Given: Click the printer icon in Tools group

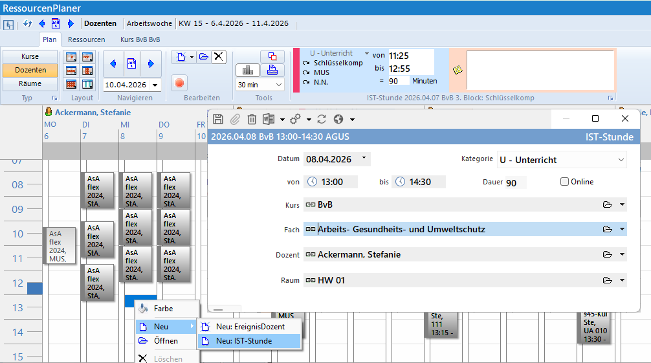Looking at the screenshot, I should click(272, 70).
